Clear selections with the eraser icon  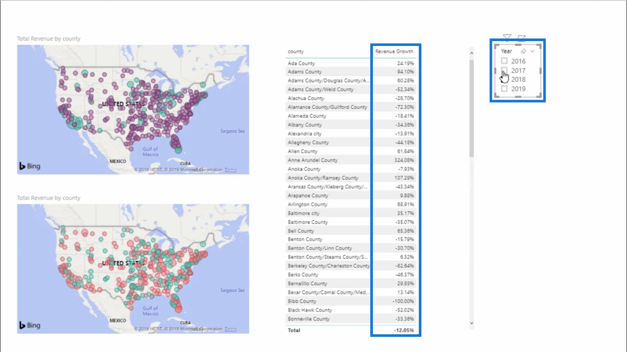point(523,51)
